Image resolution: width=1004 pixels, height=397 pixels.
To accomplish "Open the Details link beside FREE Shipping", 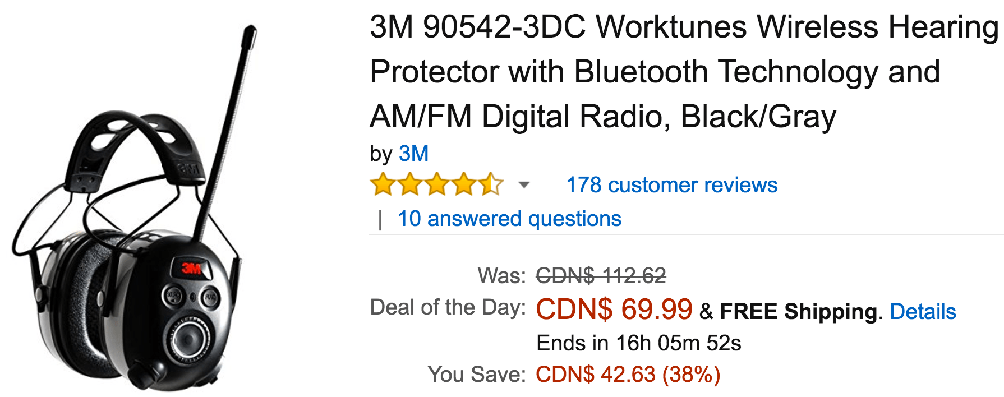I will [x=923, y=311].
